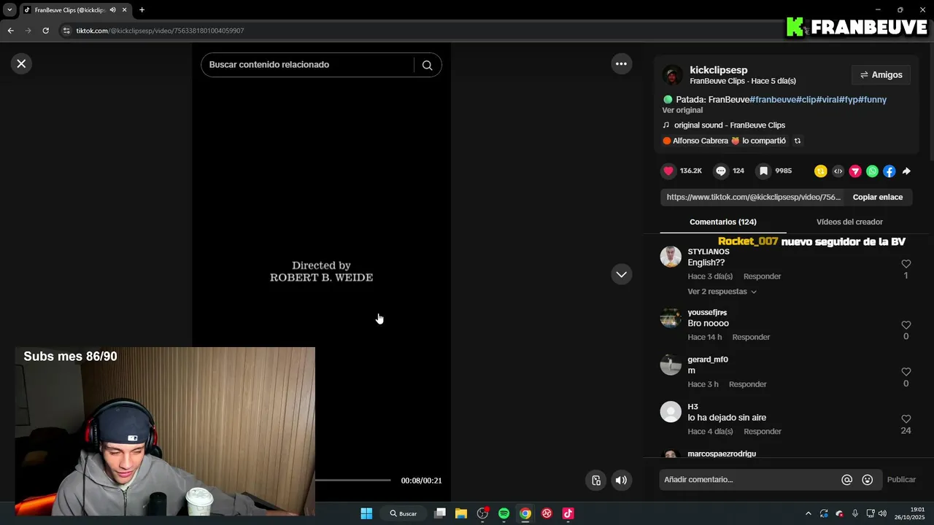Open the Windows Start menu
This screenshot has width=934, height=525.
pos(366,513)
